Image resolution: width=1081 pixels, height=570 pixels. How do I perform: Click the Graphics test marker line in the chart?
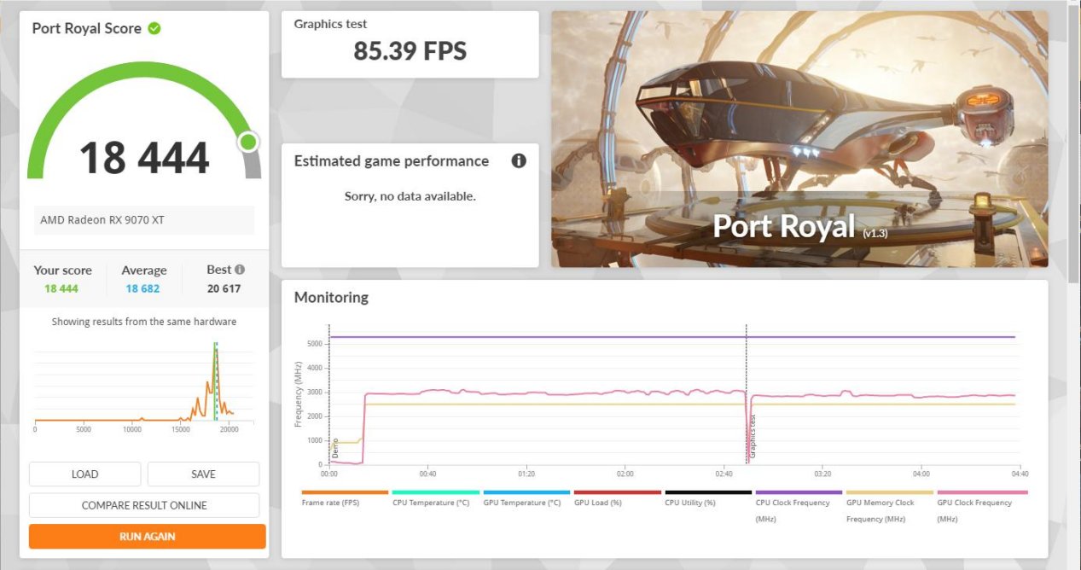pyautogui.click(x=747, y=394)
